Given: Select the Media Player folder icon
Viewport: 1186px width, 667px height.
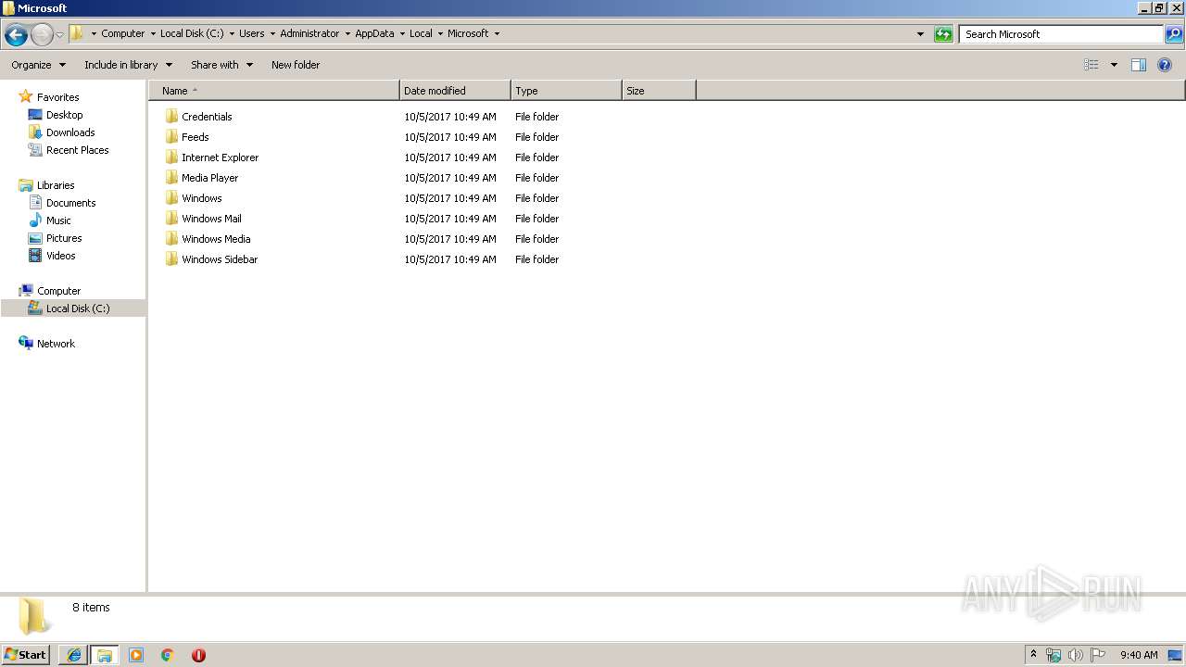Looking at the screenshot, I should coord(171,178).
